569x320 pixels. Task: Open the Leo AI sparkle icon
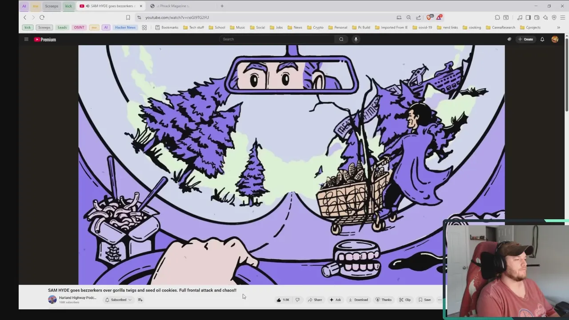545,17
